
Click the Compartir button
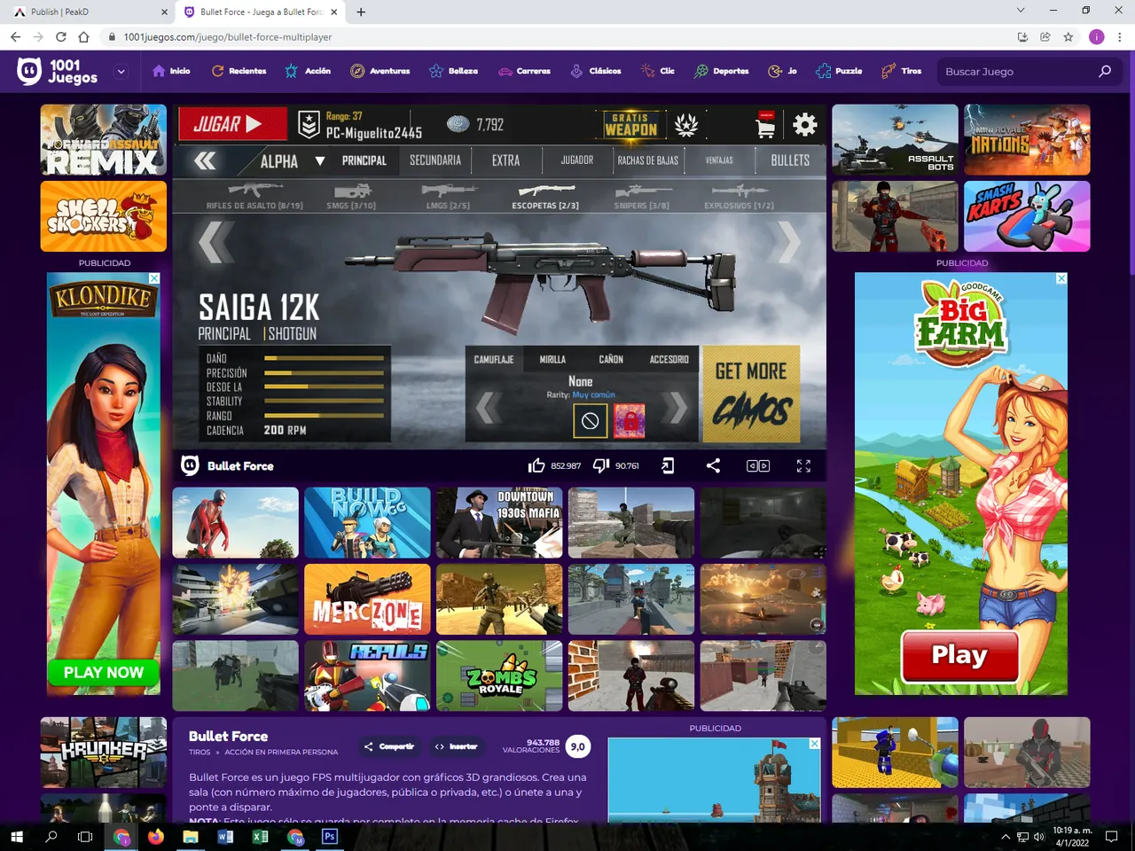pyautogui.click(x=388, y=746)
